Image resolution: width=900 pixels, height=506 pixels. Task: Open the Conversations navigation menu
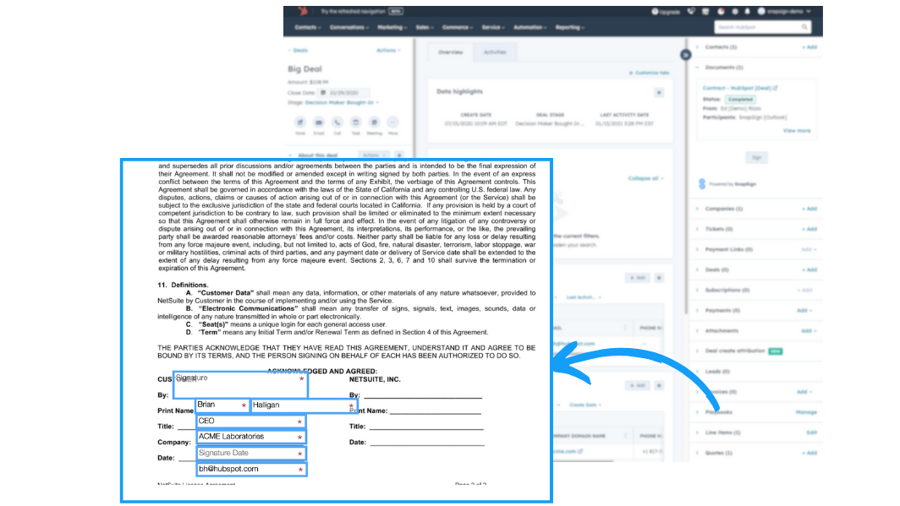349,28
